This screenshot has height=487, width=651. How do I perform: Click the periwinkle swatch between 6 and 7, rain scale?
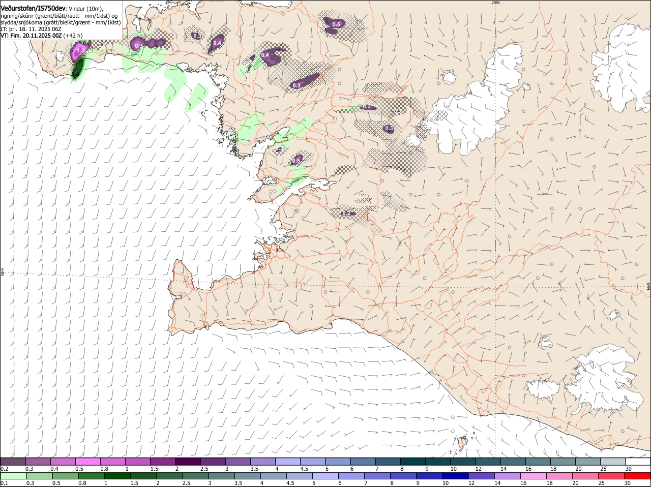[351, 476]
